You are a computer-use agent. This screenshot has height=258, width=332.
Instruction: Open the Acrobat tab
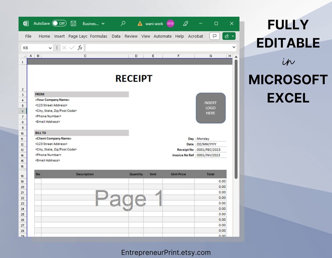(195, 36)
